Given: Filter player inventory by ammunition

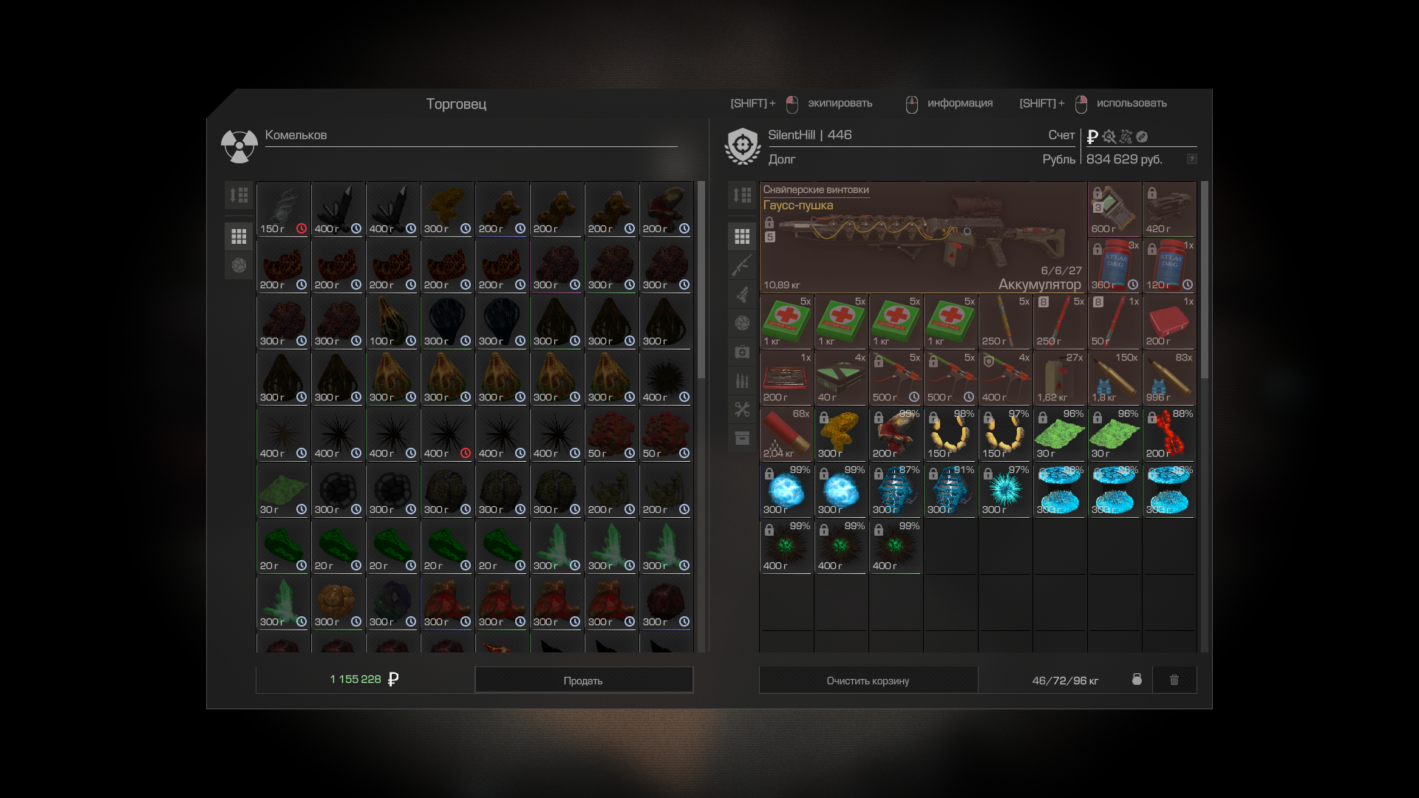Looking at the screenshot, I should point(742,381).
